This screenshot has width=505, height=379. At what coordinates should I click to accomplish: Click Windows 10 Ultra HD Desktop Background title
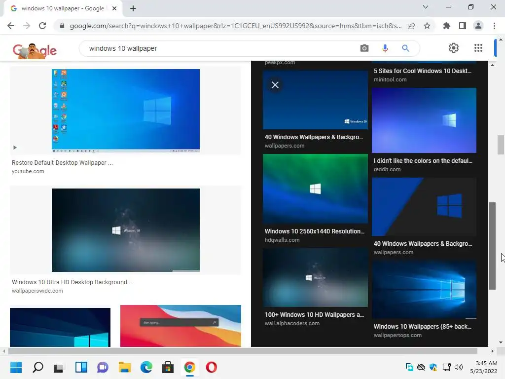pos(72,282)
